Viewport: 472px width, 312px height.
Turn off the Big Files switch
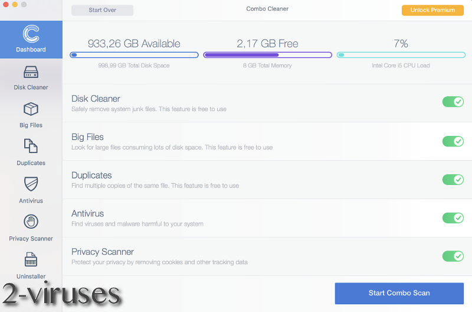453,141
